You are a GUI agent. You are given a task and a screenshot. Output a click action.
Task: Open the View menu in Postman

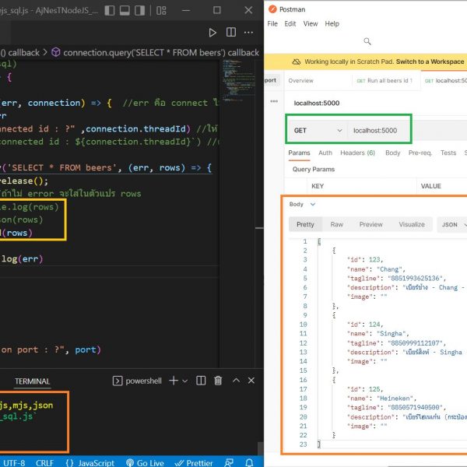311,24
